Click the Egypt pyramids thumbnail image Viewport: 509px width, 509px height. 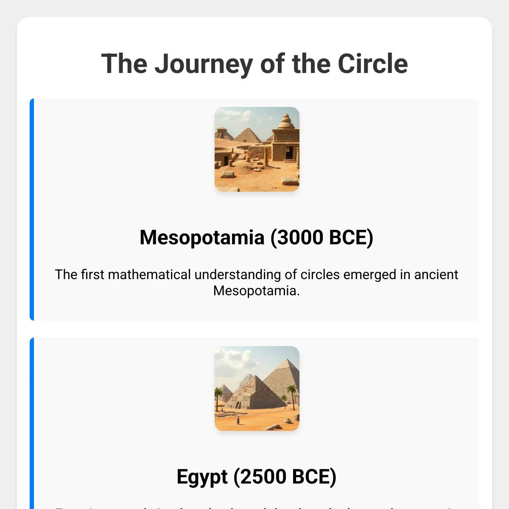[257, 388]
